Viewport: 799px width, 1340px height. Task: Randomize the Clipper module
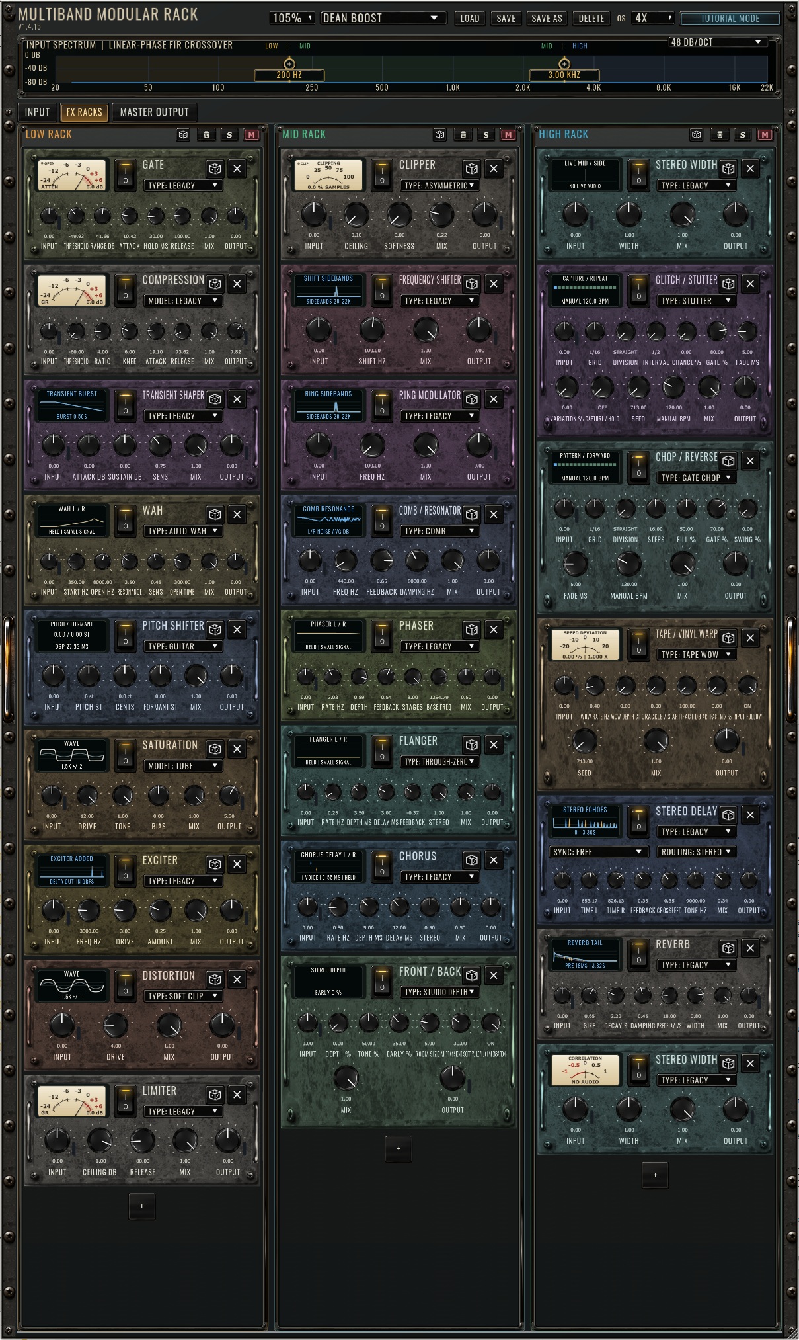point(471,169)
